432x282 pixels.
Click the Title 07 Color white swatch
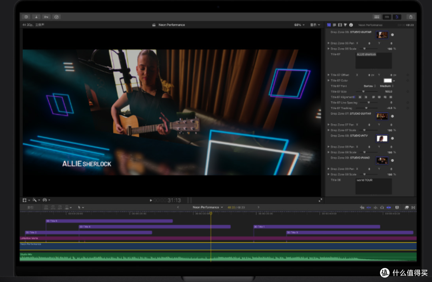tap(388, 81)
